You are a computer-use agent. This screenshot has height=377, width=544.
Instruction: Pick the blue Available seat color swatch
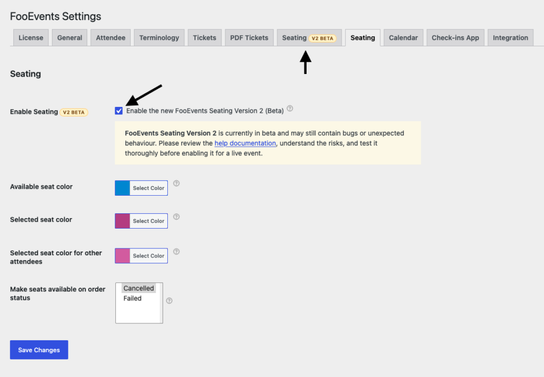coord(123,188)
